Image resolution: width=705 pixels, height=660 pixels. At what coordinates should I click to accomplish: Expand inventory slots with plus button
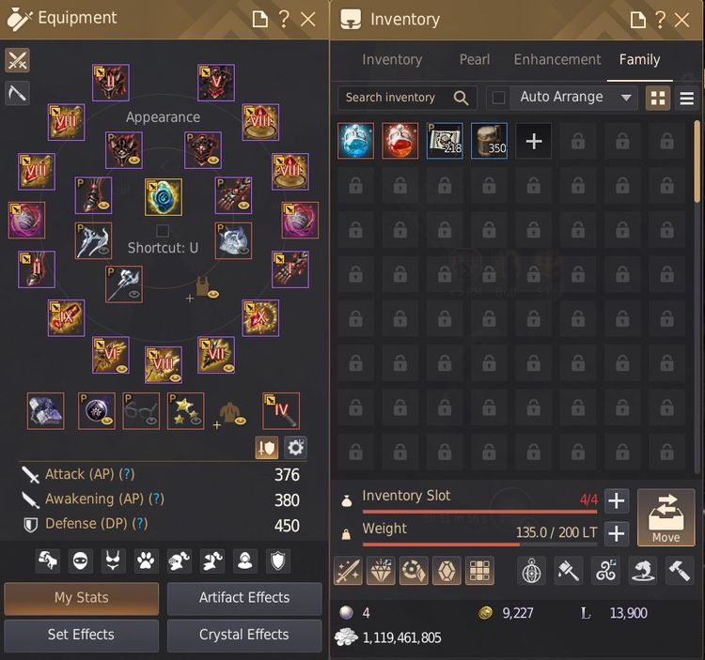[616, 500]
